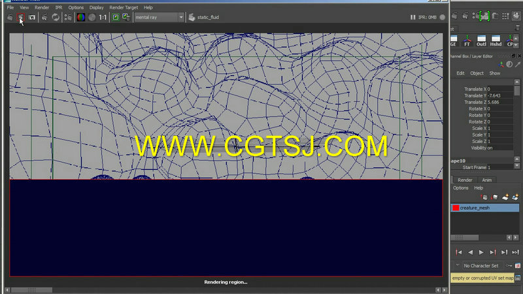Click the green-bracketed status line toggle icon
This screenshot has width=523, height=294.
coord(484,16)
